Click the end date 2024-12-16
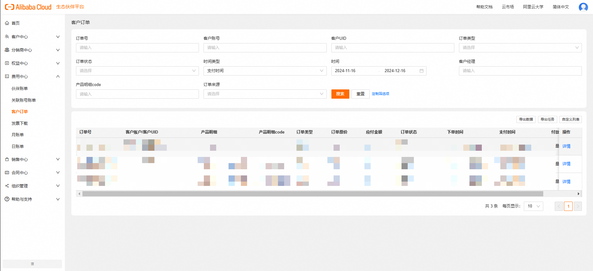This screenshot has width=593, height=271. [395, 71]
